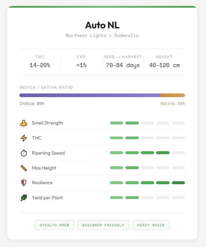Image resolution: width=206 pixels, height=247 pixels.
Task: Click the Northern Lights × Ruderalis subtitle
Action: coord(102,35)
